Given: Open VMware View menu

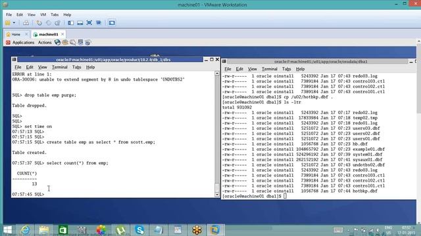Looking at the screenshot, I should pos(32,14).
